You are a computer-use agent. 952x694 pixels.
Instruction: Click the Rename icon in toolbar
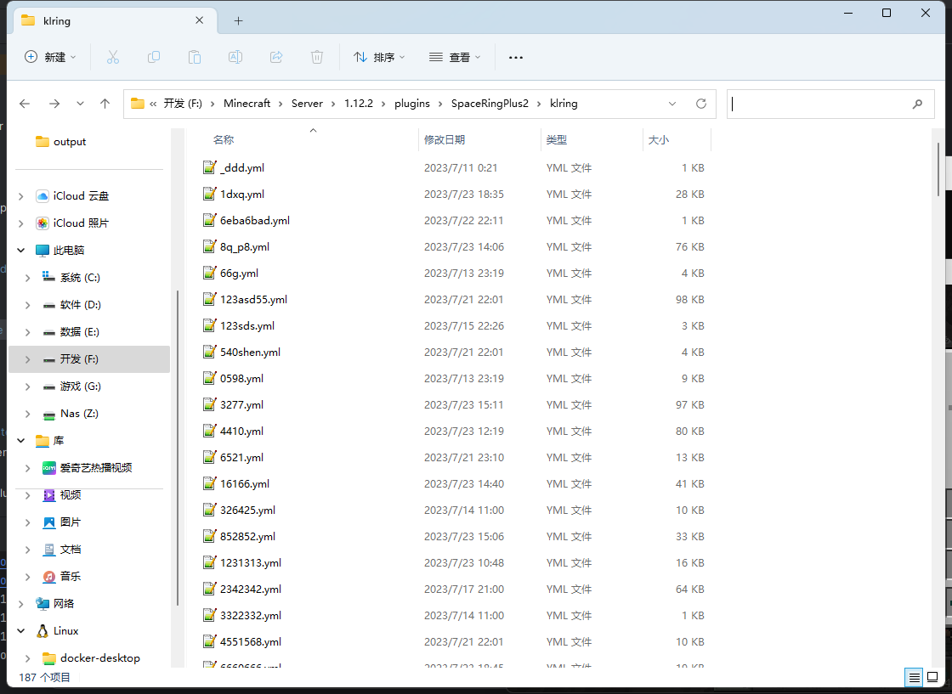(x=235, y=57)
